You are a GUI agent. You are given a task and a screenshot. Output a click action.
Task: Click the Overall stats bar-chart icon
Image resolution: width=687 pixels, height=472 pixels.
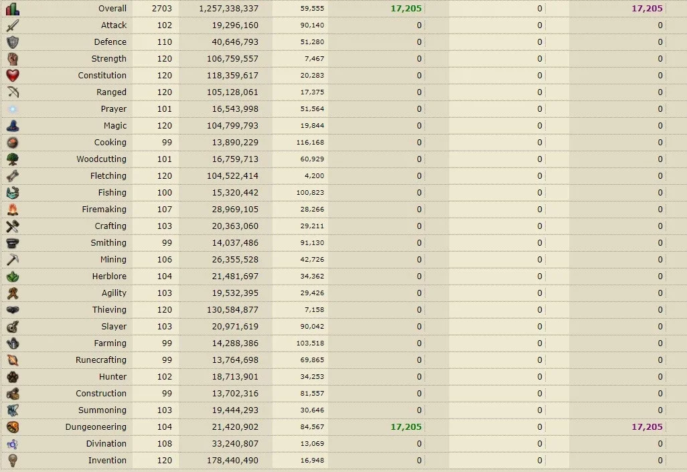point(13,9)
